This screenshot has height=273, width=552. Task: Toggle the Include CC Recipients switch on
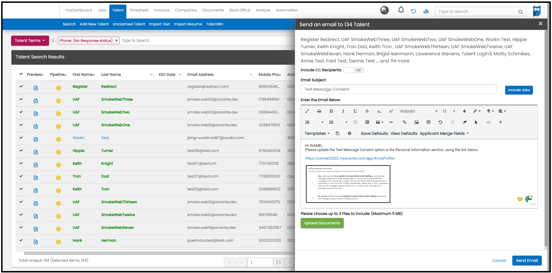[353, 70]
